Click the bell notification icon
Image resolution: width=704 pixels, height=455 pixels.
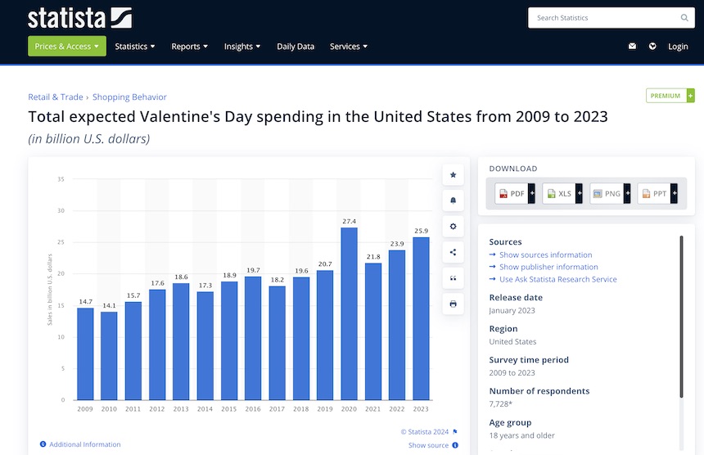click(x=453, y=200)
